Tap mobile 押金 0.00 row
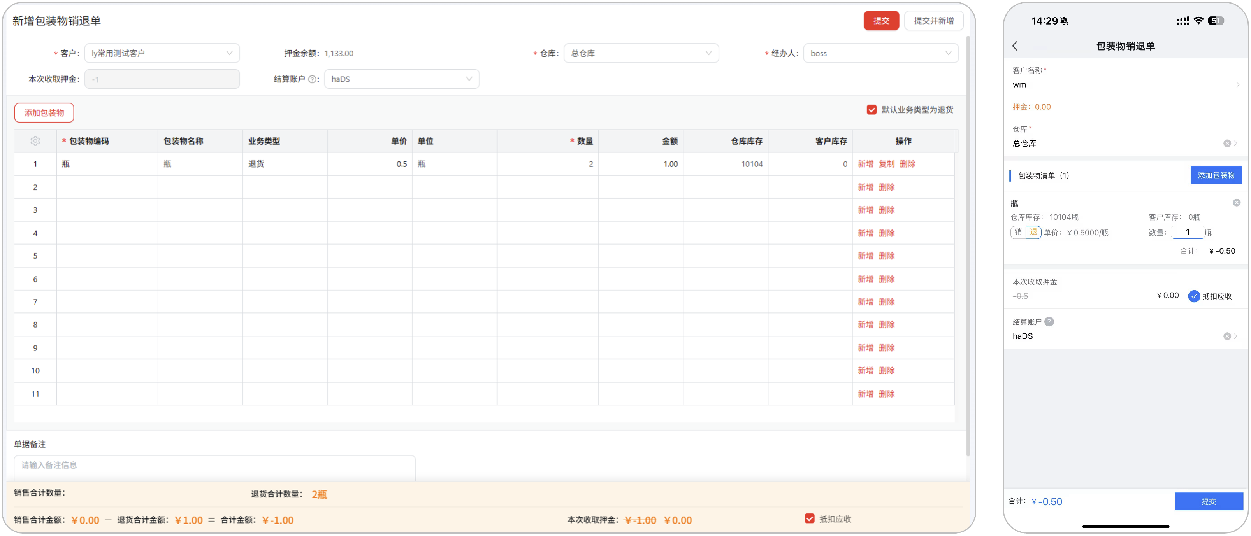 [x=1126, y=107]
